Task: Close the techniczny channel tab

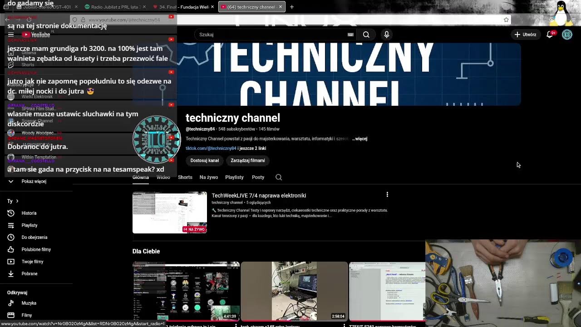Action: coord(281,7)
